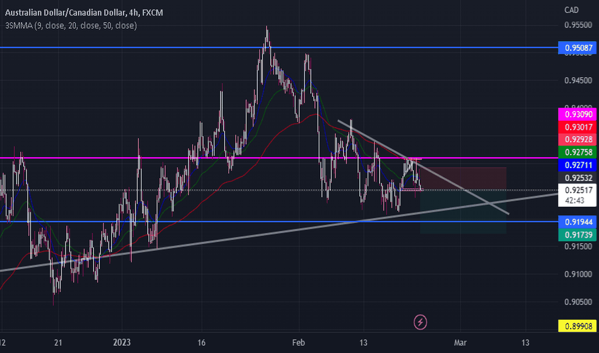Click the 0.91000 price axis value

pyautogui.click(x=578, y=274)
